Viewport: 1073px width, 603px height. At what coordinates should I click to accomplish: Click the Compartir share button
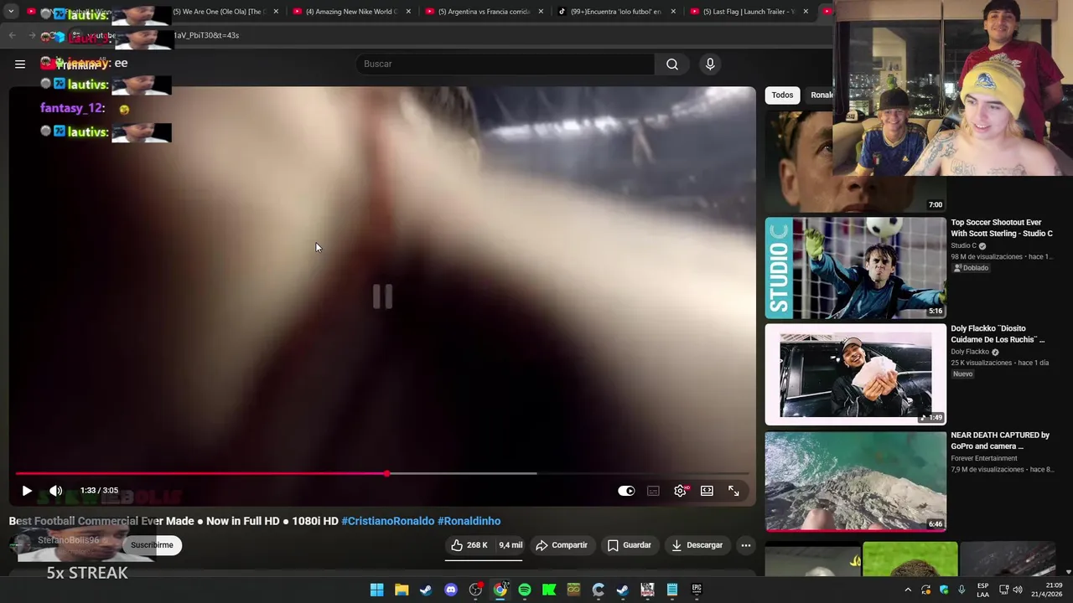[x=562, y=545]
